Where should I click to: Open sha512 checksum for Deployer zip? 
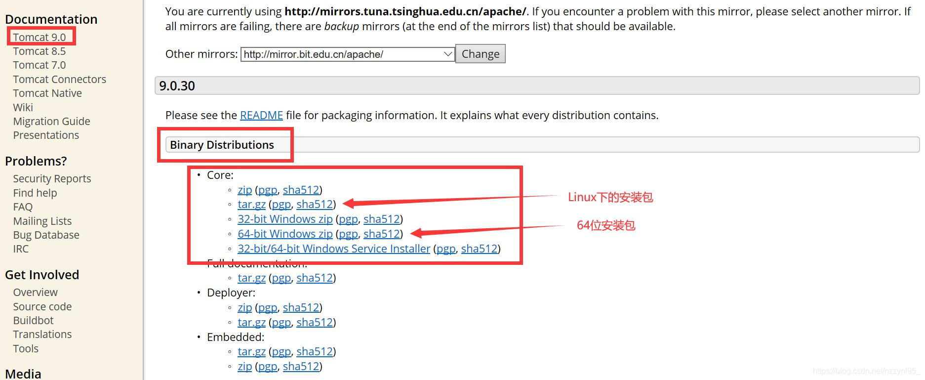pyautogui.click(x=301, y=307)
